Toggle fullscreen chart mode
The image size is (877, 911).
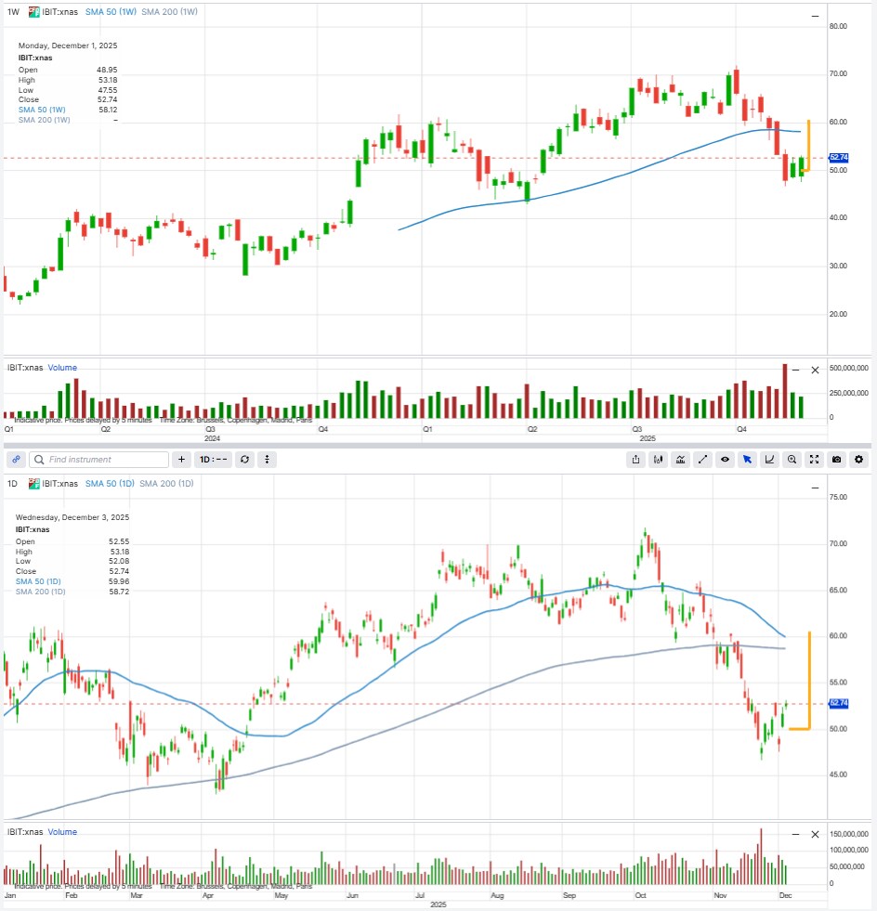tap(814, 459)
